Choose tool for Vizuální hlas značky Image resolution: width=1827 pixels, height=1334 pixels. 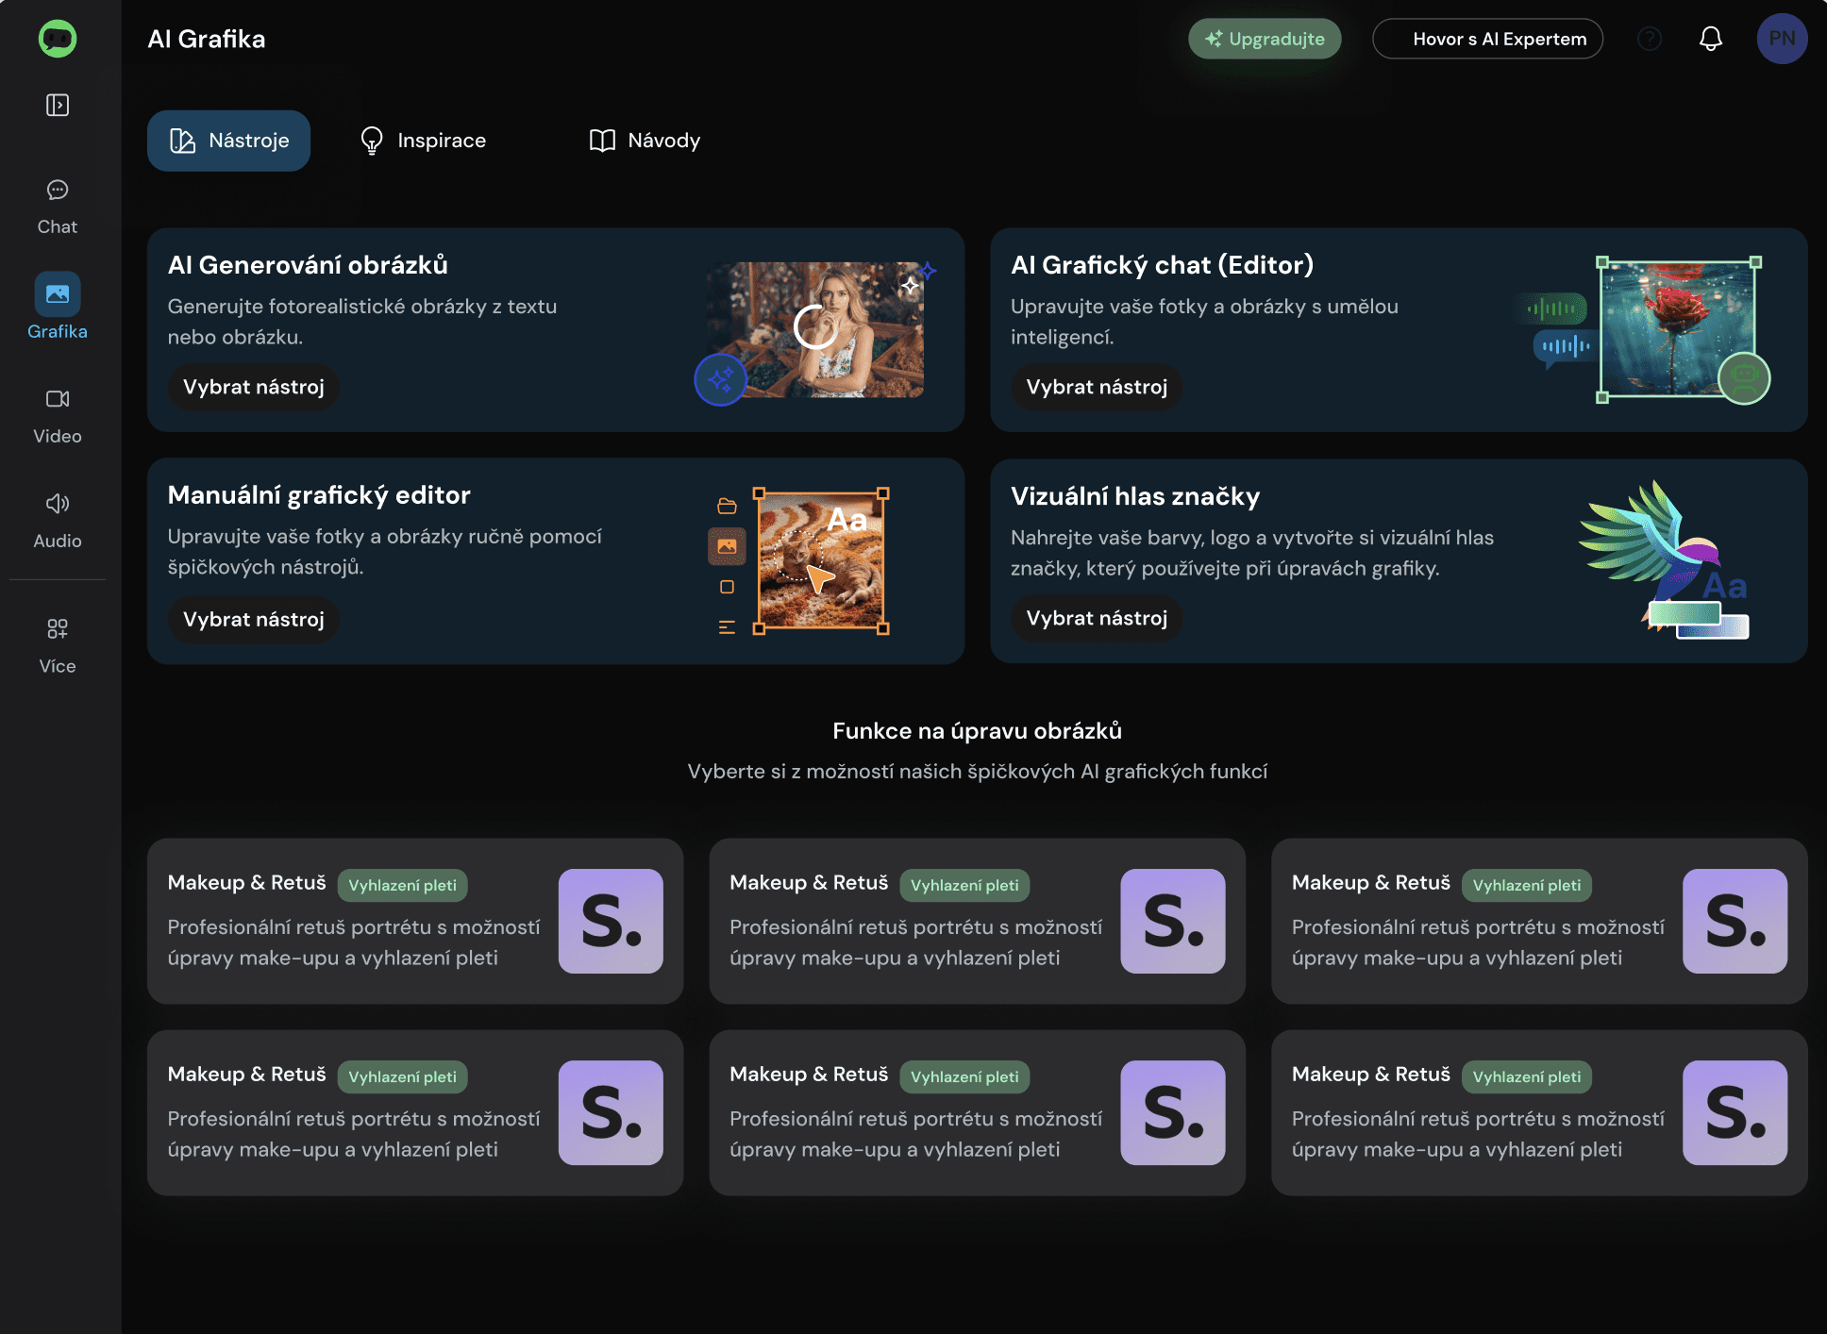(1096, 618)
